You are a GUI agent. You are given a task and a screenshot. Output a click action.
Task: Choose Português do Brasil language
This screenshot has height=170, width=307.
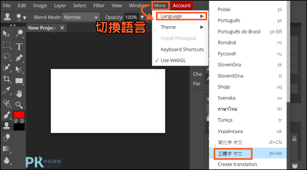[x=248, y=31]
